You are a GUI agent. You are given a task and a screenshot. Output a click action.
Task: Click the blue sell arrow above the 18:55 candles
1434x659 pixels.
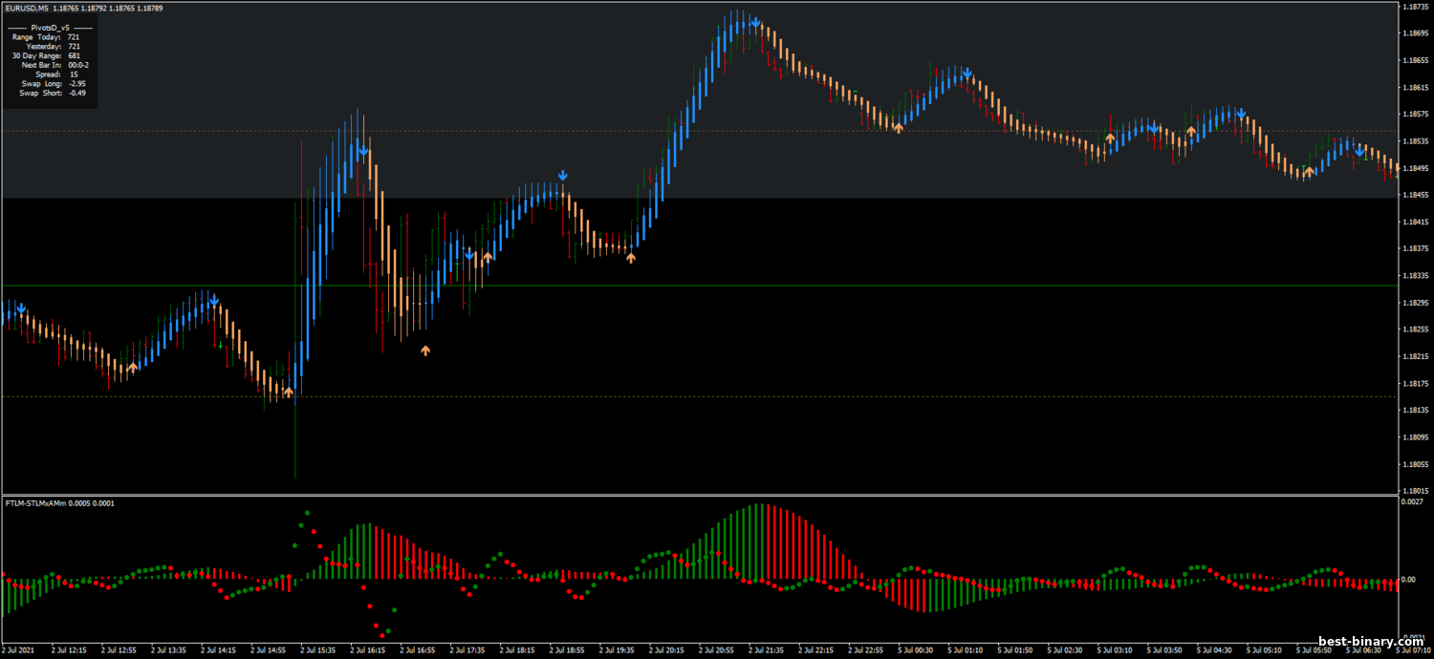pos(563,176)
